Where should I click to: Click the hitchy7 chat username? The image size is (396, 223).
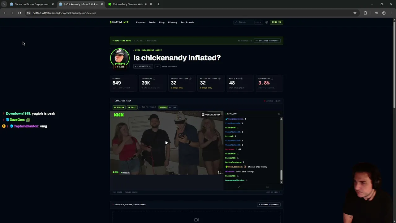(x=229, y=136)
